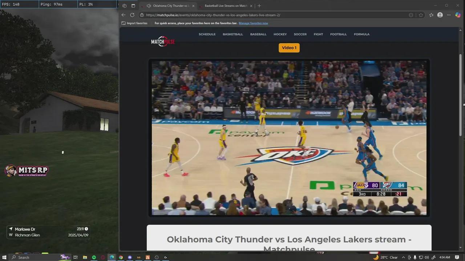Screen dimensions: 465x261
Task: Open the red circular app on the taskbar
Action: click(x=103, y=257)
